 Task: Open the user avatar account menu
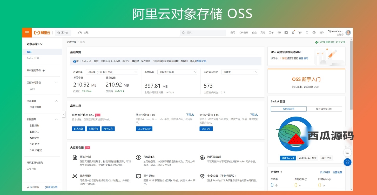click(348, 33)
